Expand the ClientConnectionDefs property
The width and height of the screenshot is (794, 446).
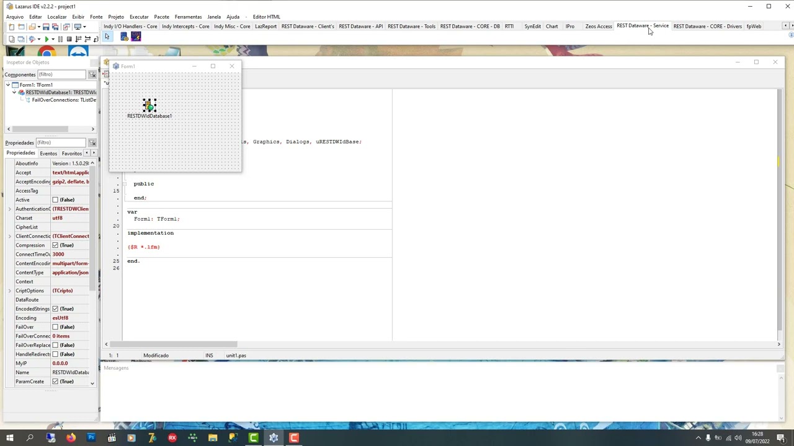tap(9, 236)
